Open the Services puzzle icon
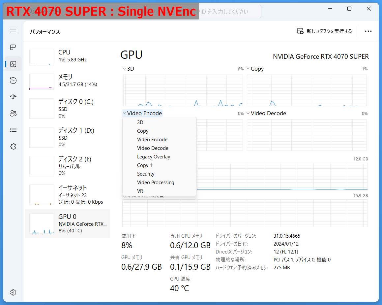The image size is (382, 305). tap(13, 147)
